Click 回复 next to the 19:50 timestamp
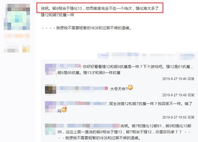Viewport: 198px width, 142px height. 191,117
